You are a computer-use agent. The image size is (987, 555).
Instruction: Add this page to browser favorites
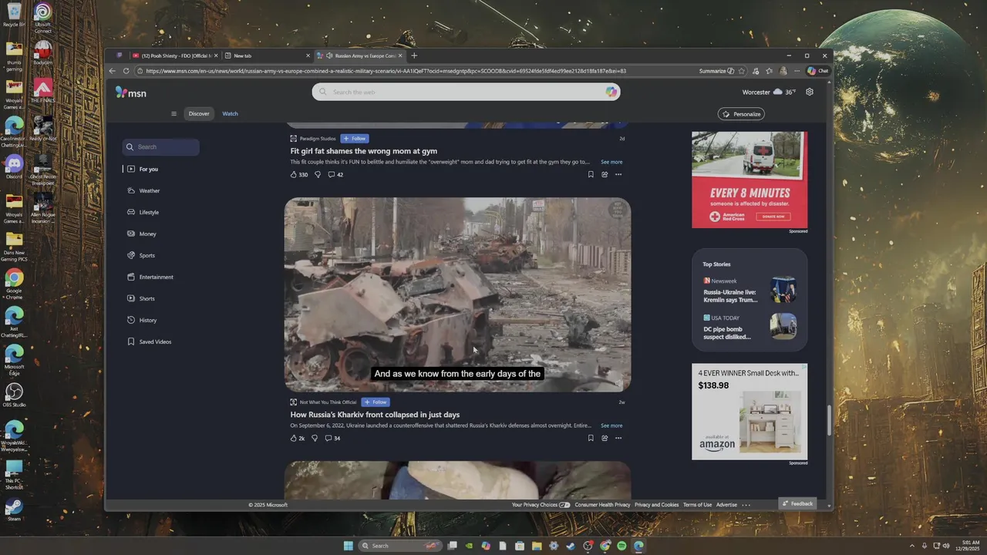[x=741, y=71]
